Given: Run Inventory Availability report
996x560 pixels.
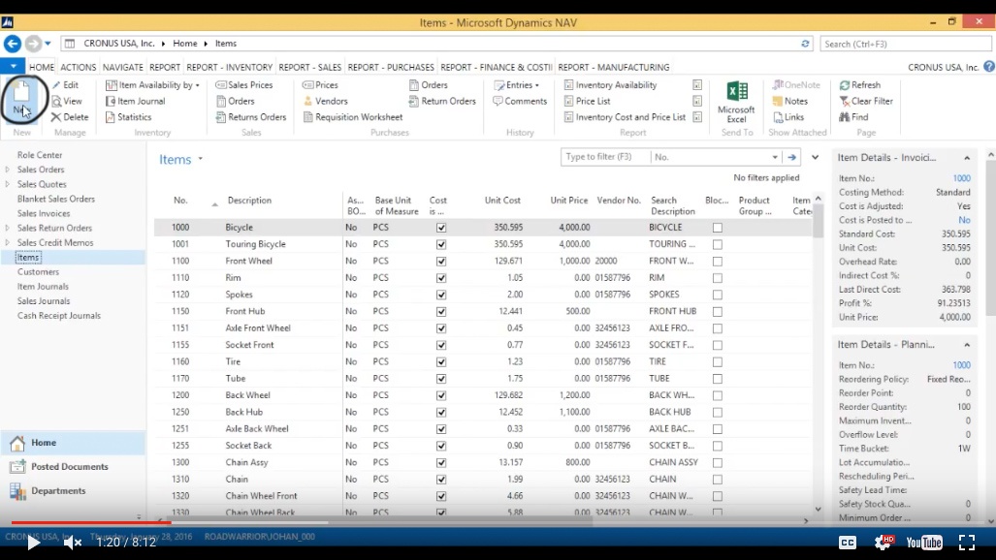Looking at the screenshot, I should (610, 85).
